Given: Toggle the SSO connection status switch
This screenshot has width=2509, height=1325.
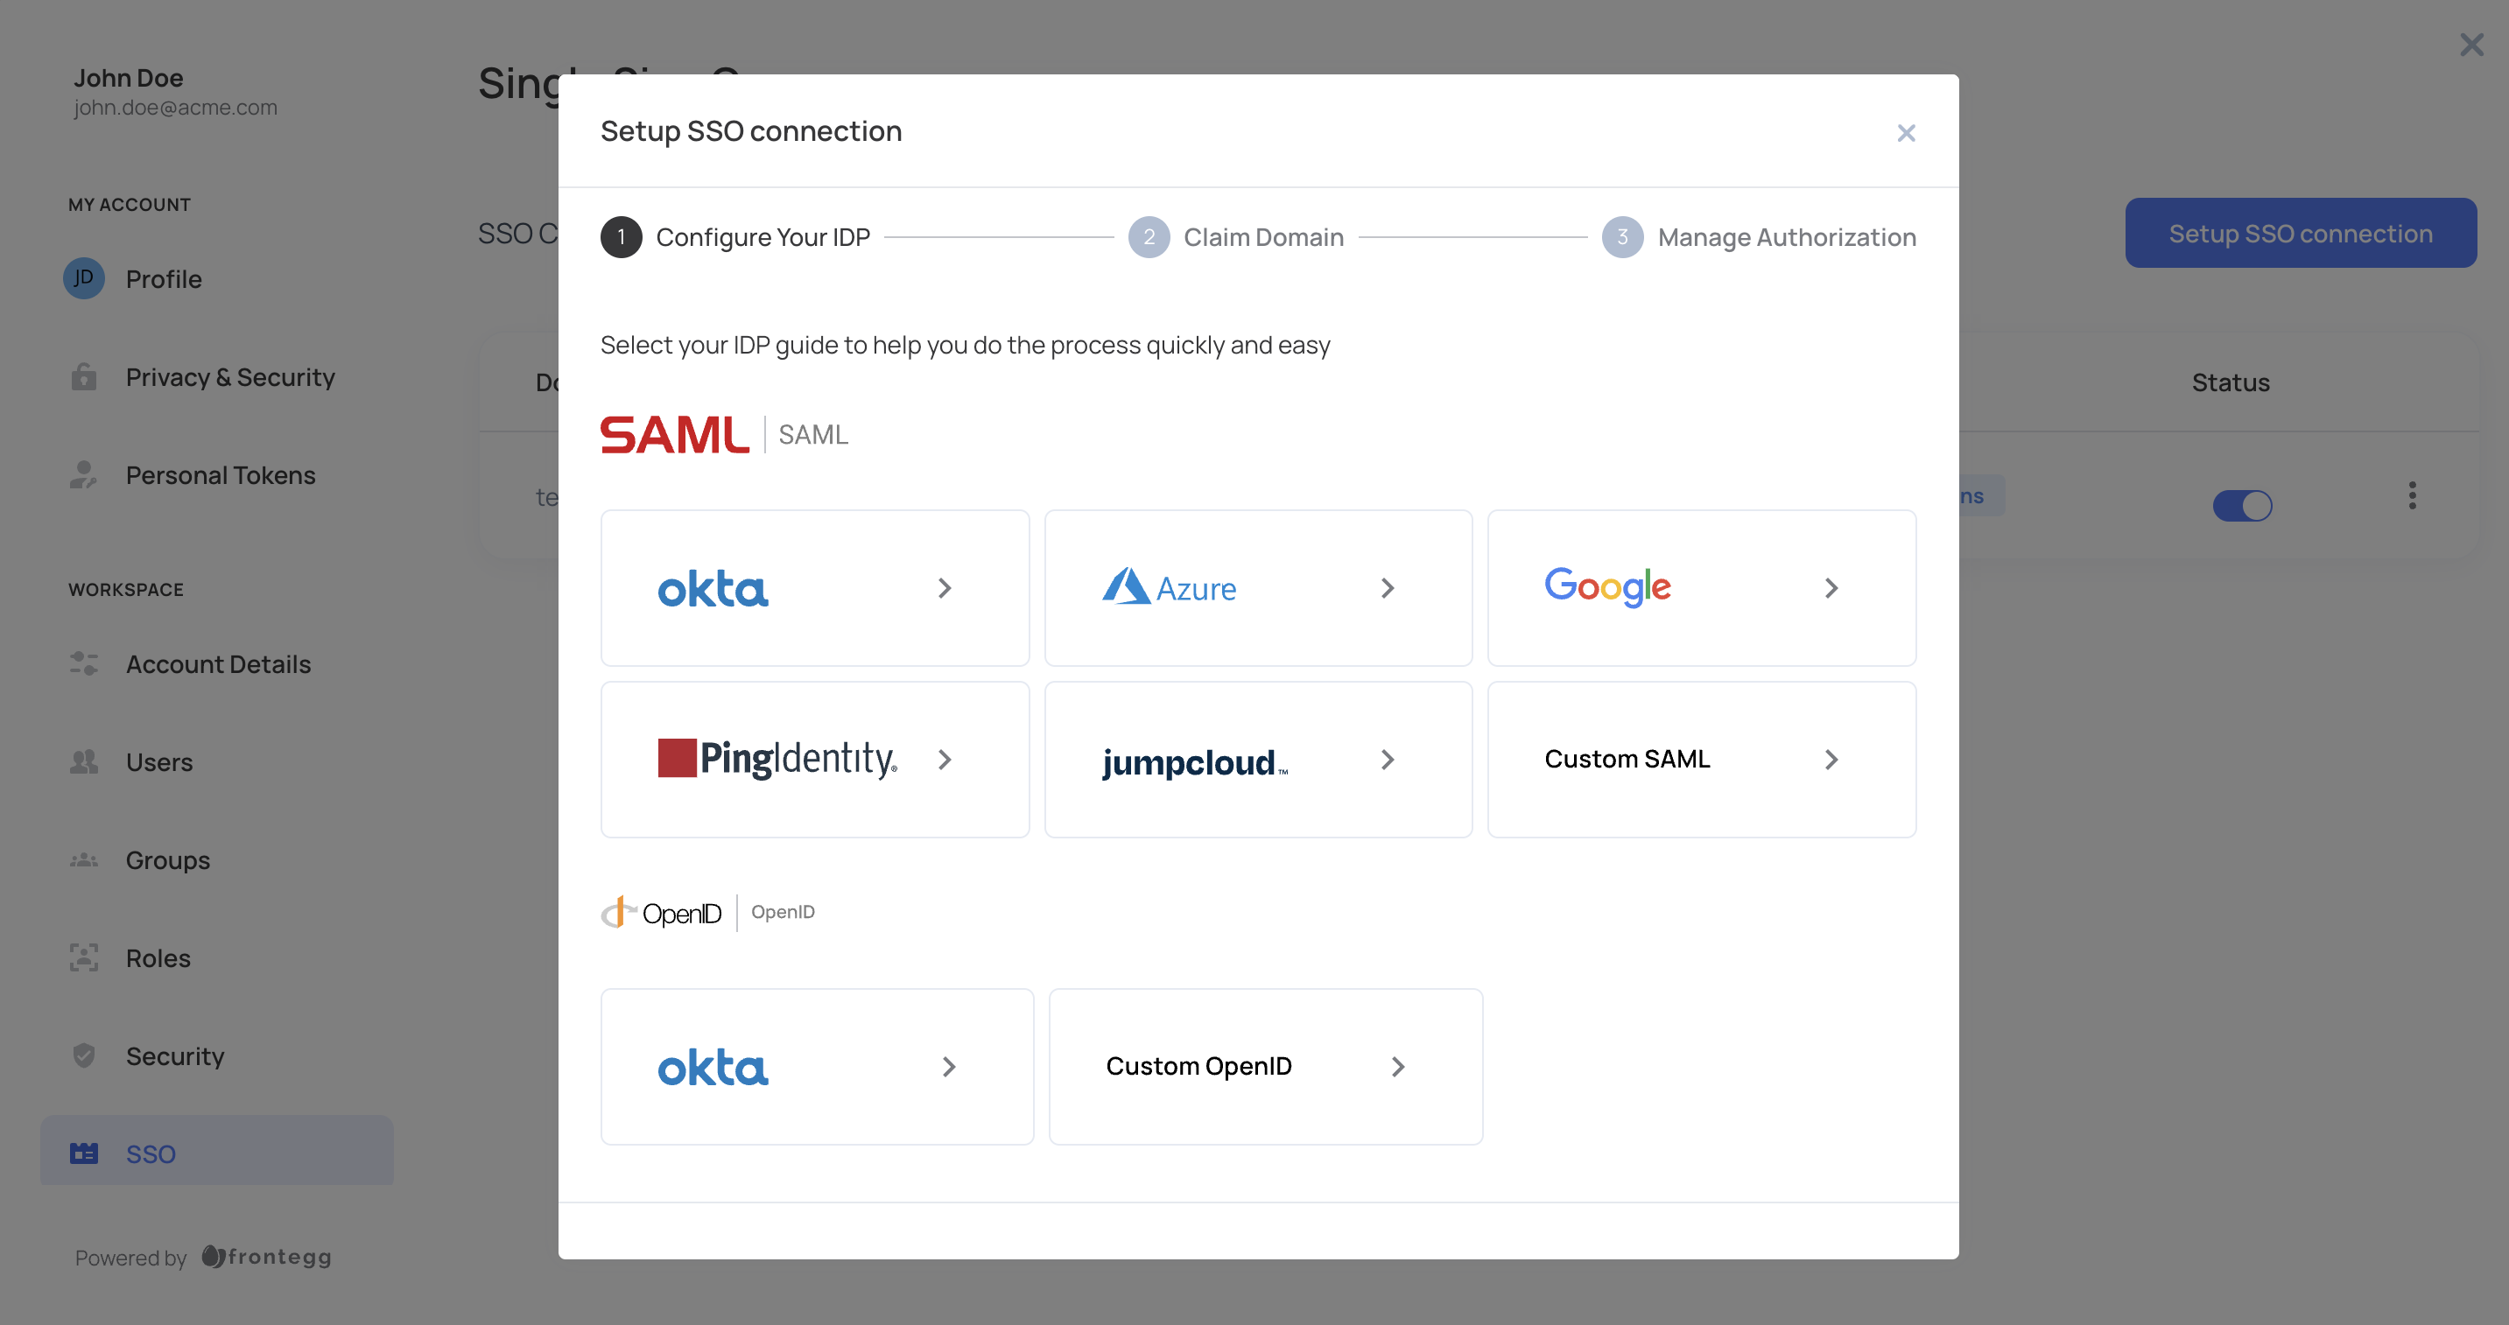Looking at the screenshot, I should [2241, 505].
